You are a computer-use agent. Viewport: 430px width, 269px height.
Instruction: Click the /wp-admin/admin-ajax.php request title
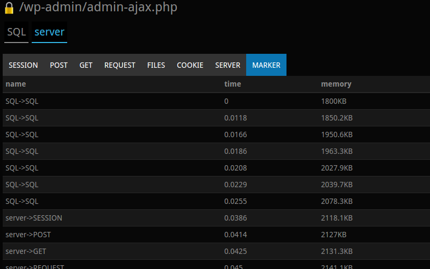98,7
